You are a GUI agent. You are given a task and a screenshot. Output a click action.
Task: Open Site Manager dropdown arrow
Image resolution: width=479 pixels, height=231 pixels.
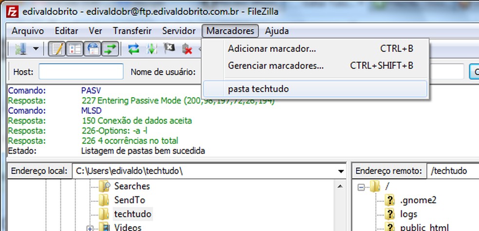[36, 49]
